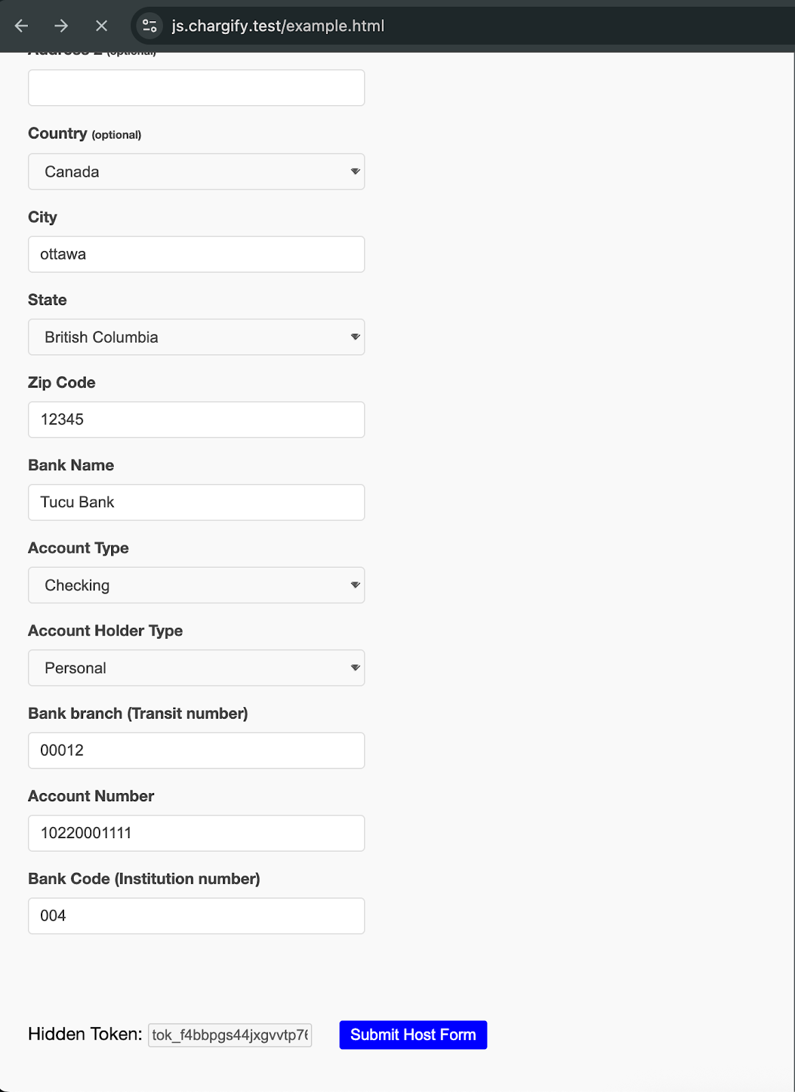Click the City field containing ottawa

[196, 254]
